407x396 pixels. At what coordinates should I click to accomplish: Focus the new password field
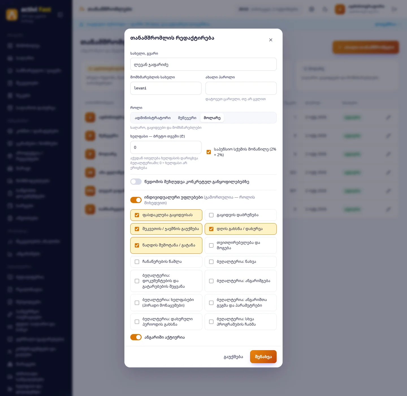tap(241, 88)
